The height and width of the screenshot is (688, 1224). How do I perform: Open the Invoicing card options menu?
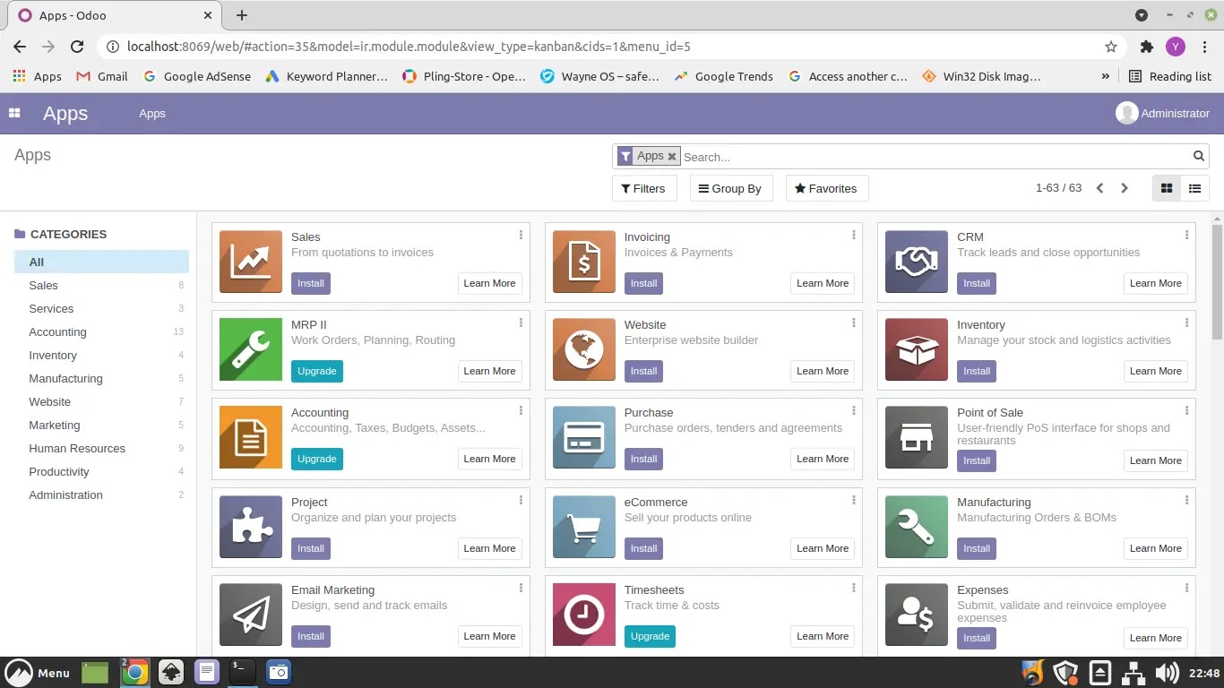coord(854,236)
